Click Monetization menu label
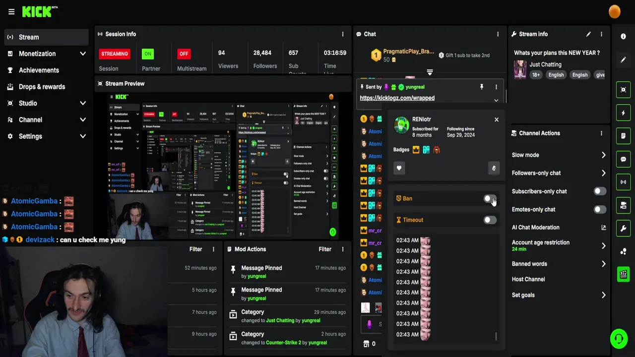The width and height of the screenshot is (635, 357). click(37, 54)
